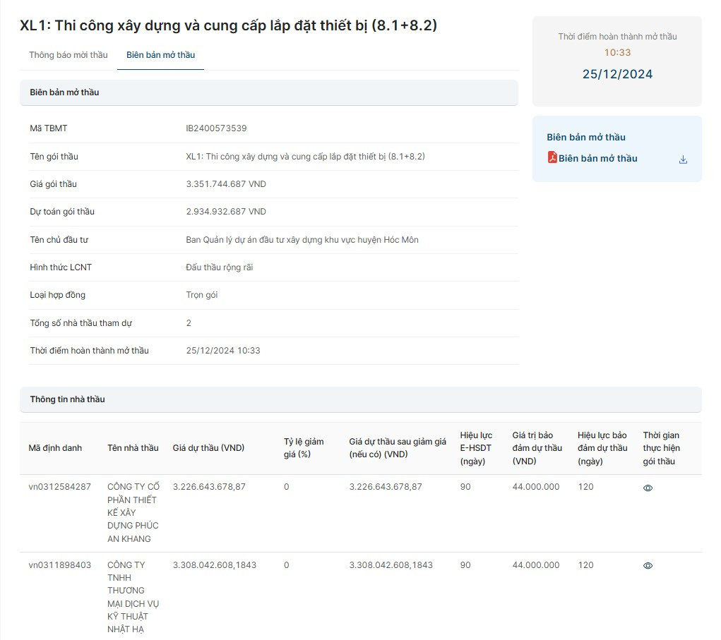Download the Biên bản mở thầu file

pyautogui.click(x=683, y=159)
